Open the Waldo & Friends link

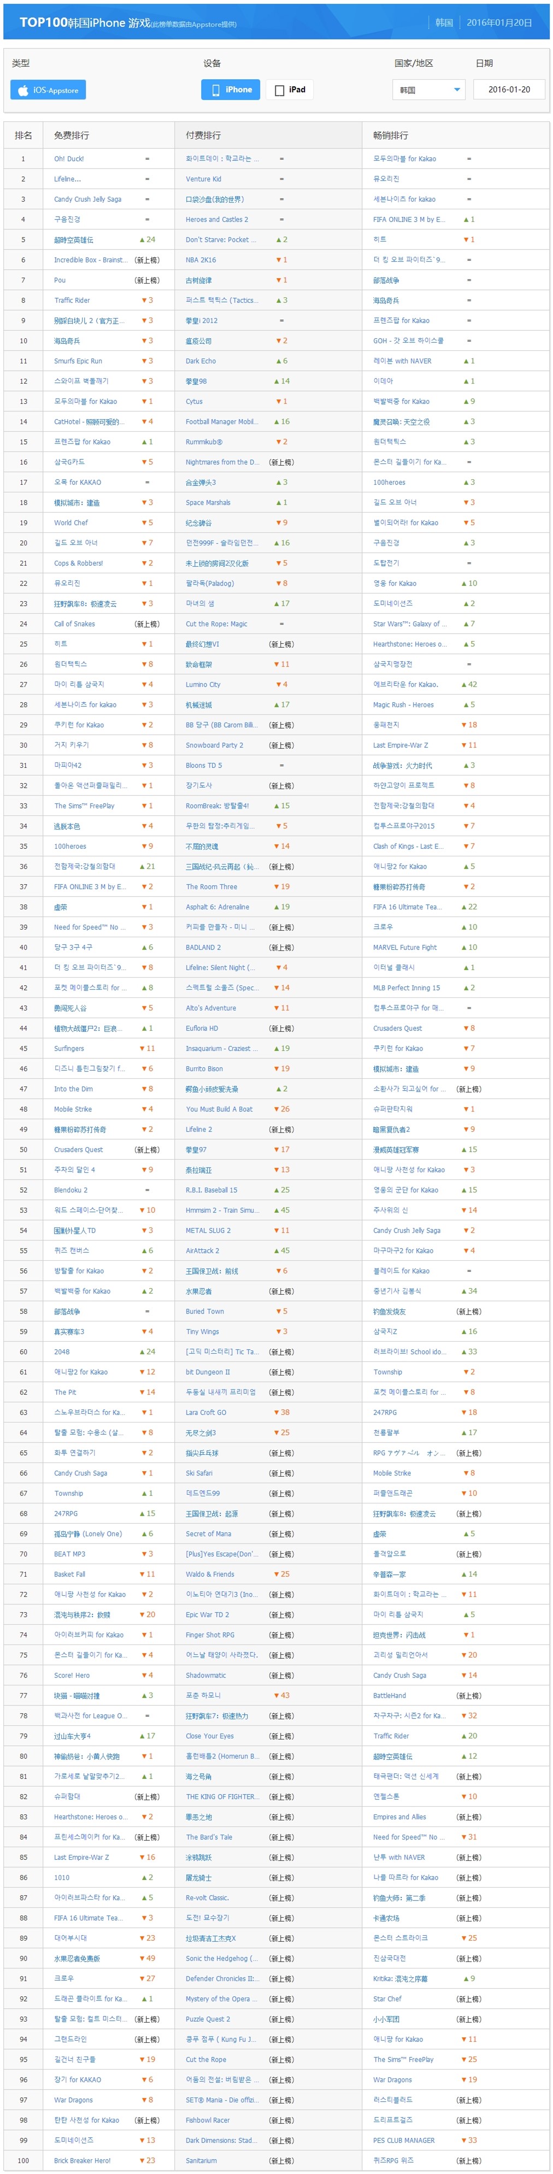(210, 1575)
